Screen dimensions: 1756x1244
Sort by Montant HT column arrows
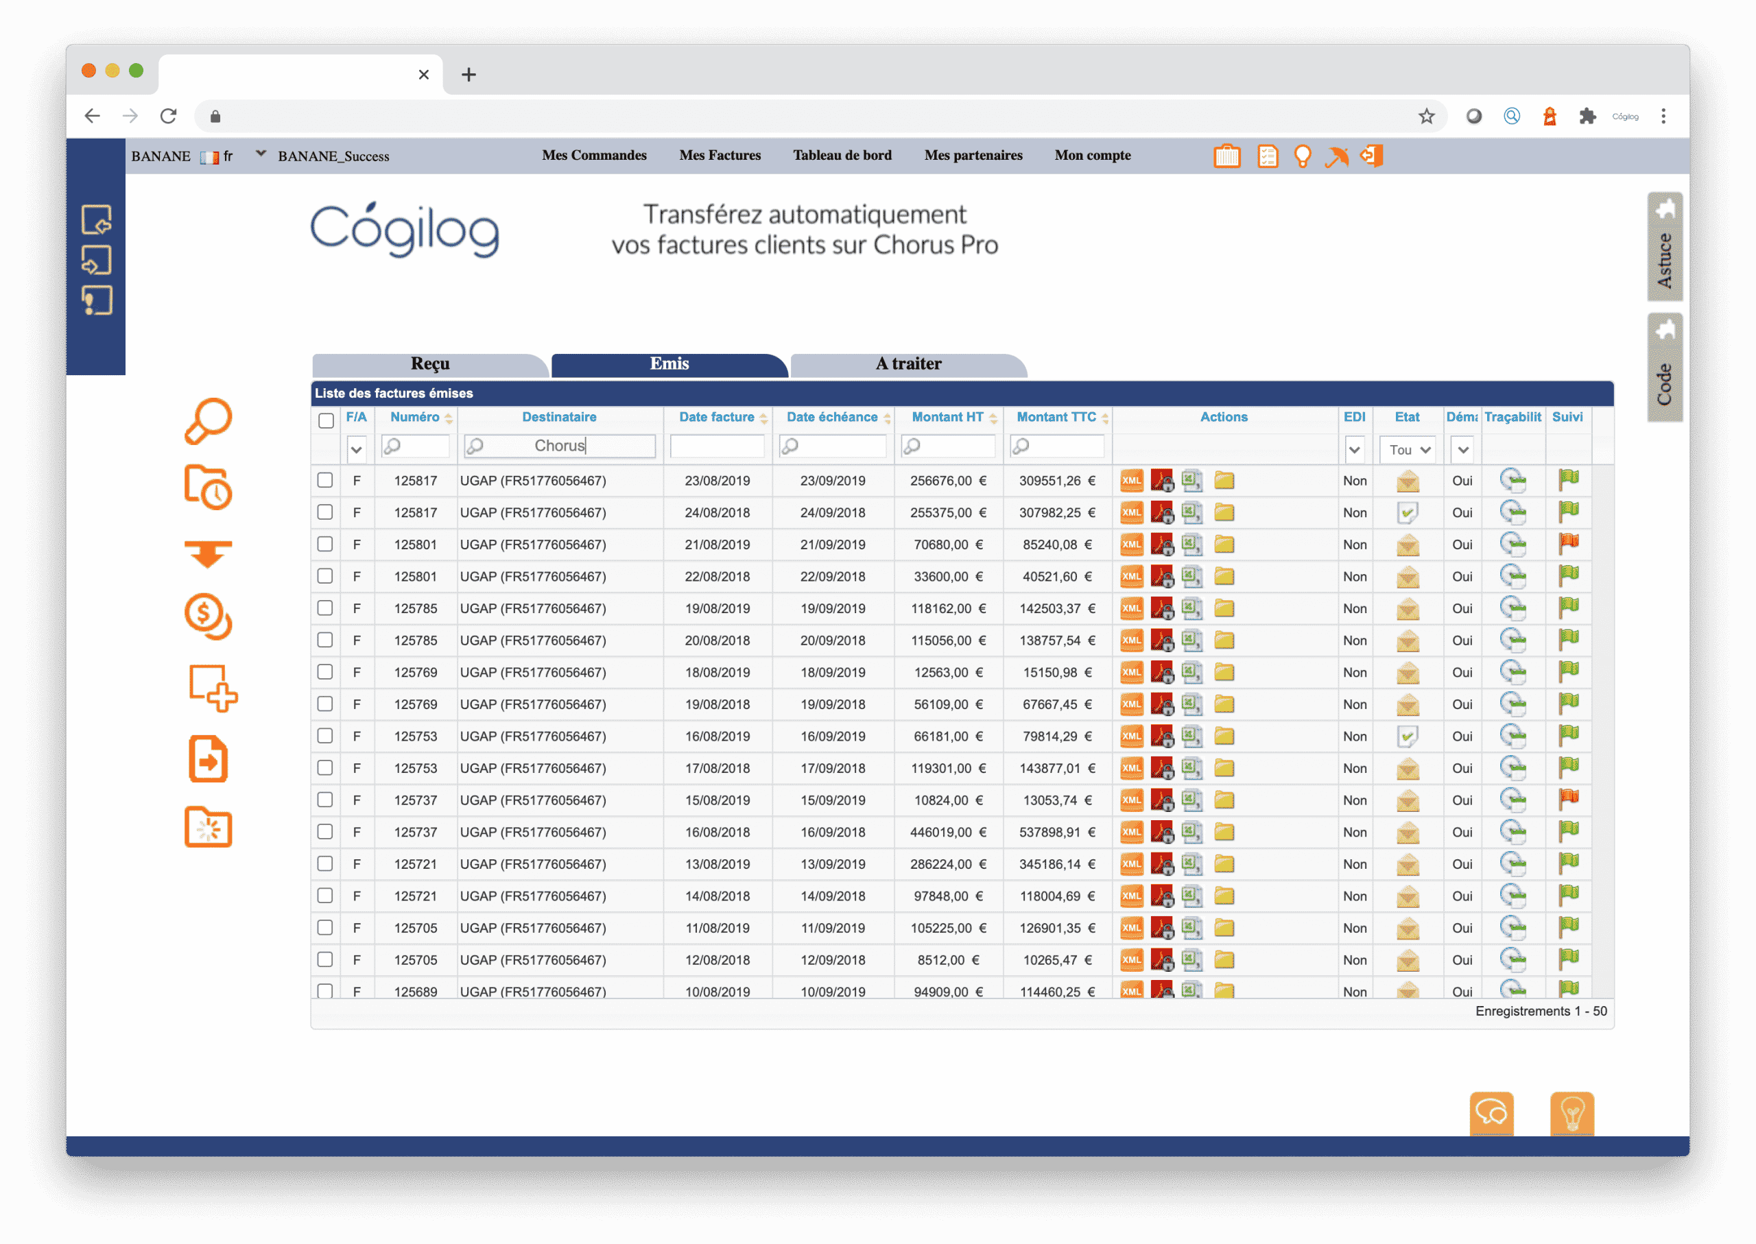[x=994, y=418]
